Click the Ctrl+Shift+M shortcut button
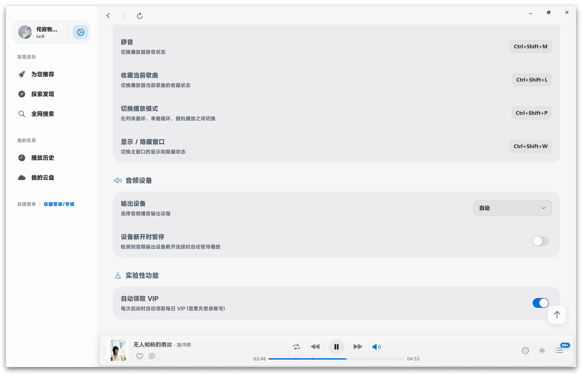 coord(530,46)
